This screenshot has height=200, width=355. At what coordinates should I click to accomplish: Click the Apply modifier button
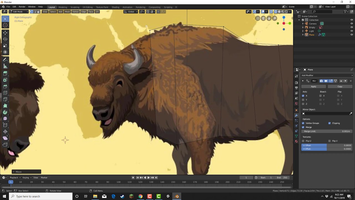pyautogui.click(x=313, y=86)
